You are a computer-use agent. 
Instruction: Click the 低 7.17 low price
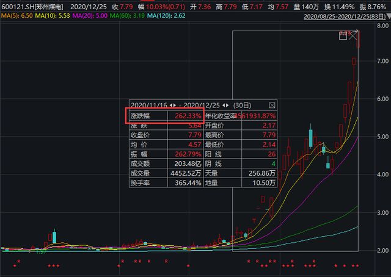coord(252,7)
